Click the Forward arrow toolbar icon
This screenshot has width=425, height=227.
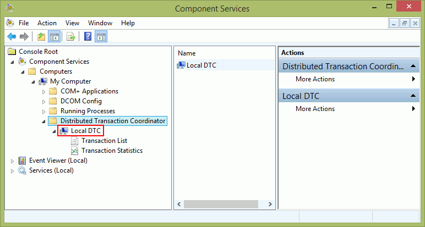click(x=24, y=36)
